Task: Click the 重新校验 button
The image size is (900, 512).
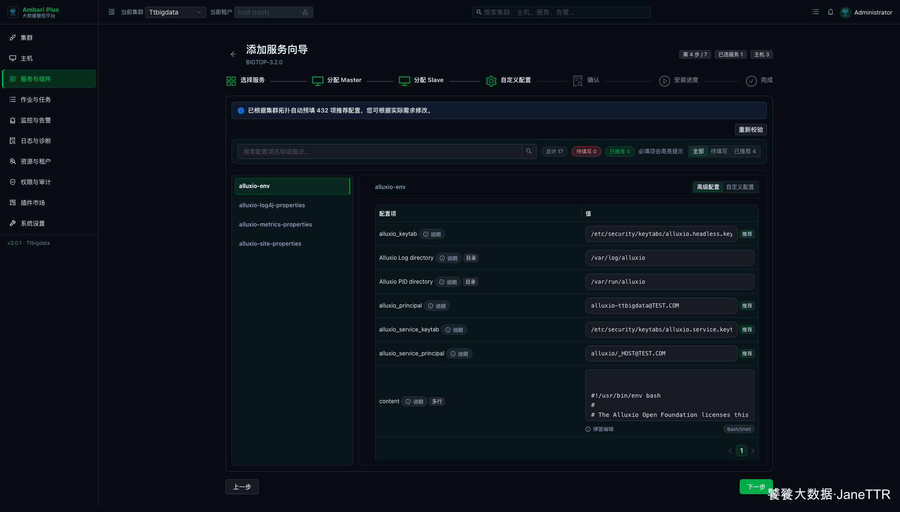Action: click(750, 130)
